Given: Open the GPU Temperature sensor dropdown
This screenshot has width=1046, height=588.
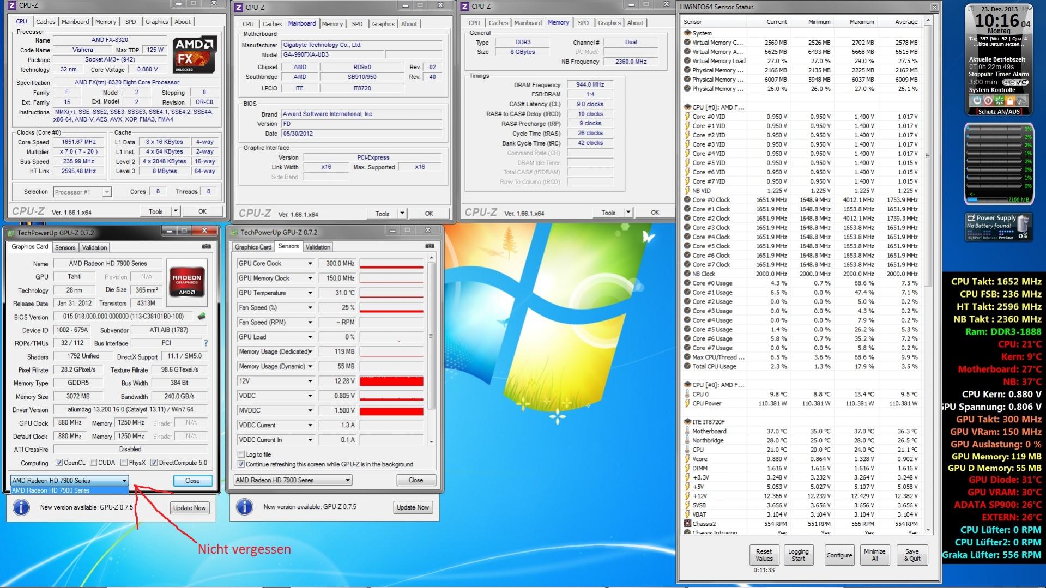Looking at the screenshot, I should (x=310, y=293).
